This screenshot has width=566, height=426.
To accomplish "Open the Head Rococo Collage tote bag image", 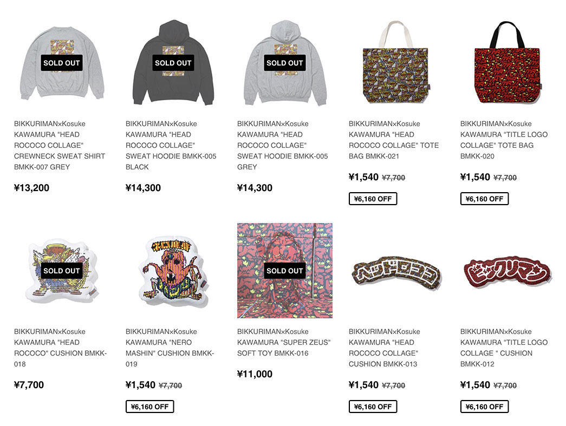I will (x=396, y=63).
